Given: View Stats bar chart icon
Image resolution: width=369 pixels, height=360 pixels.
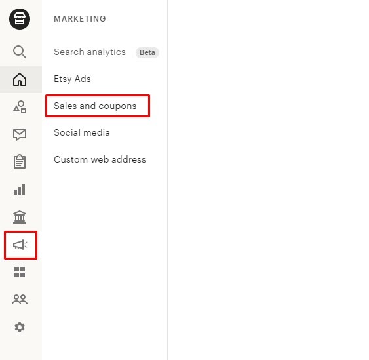Looking at the screenshot, I should [x=20, y=190].
